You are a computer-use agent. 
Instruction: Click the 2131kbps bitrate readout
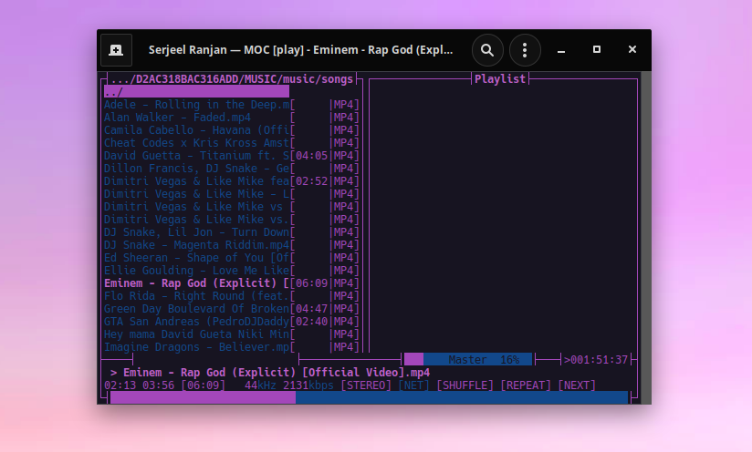click(308, 385)
